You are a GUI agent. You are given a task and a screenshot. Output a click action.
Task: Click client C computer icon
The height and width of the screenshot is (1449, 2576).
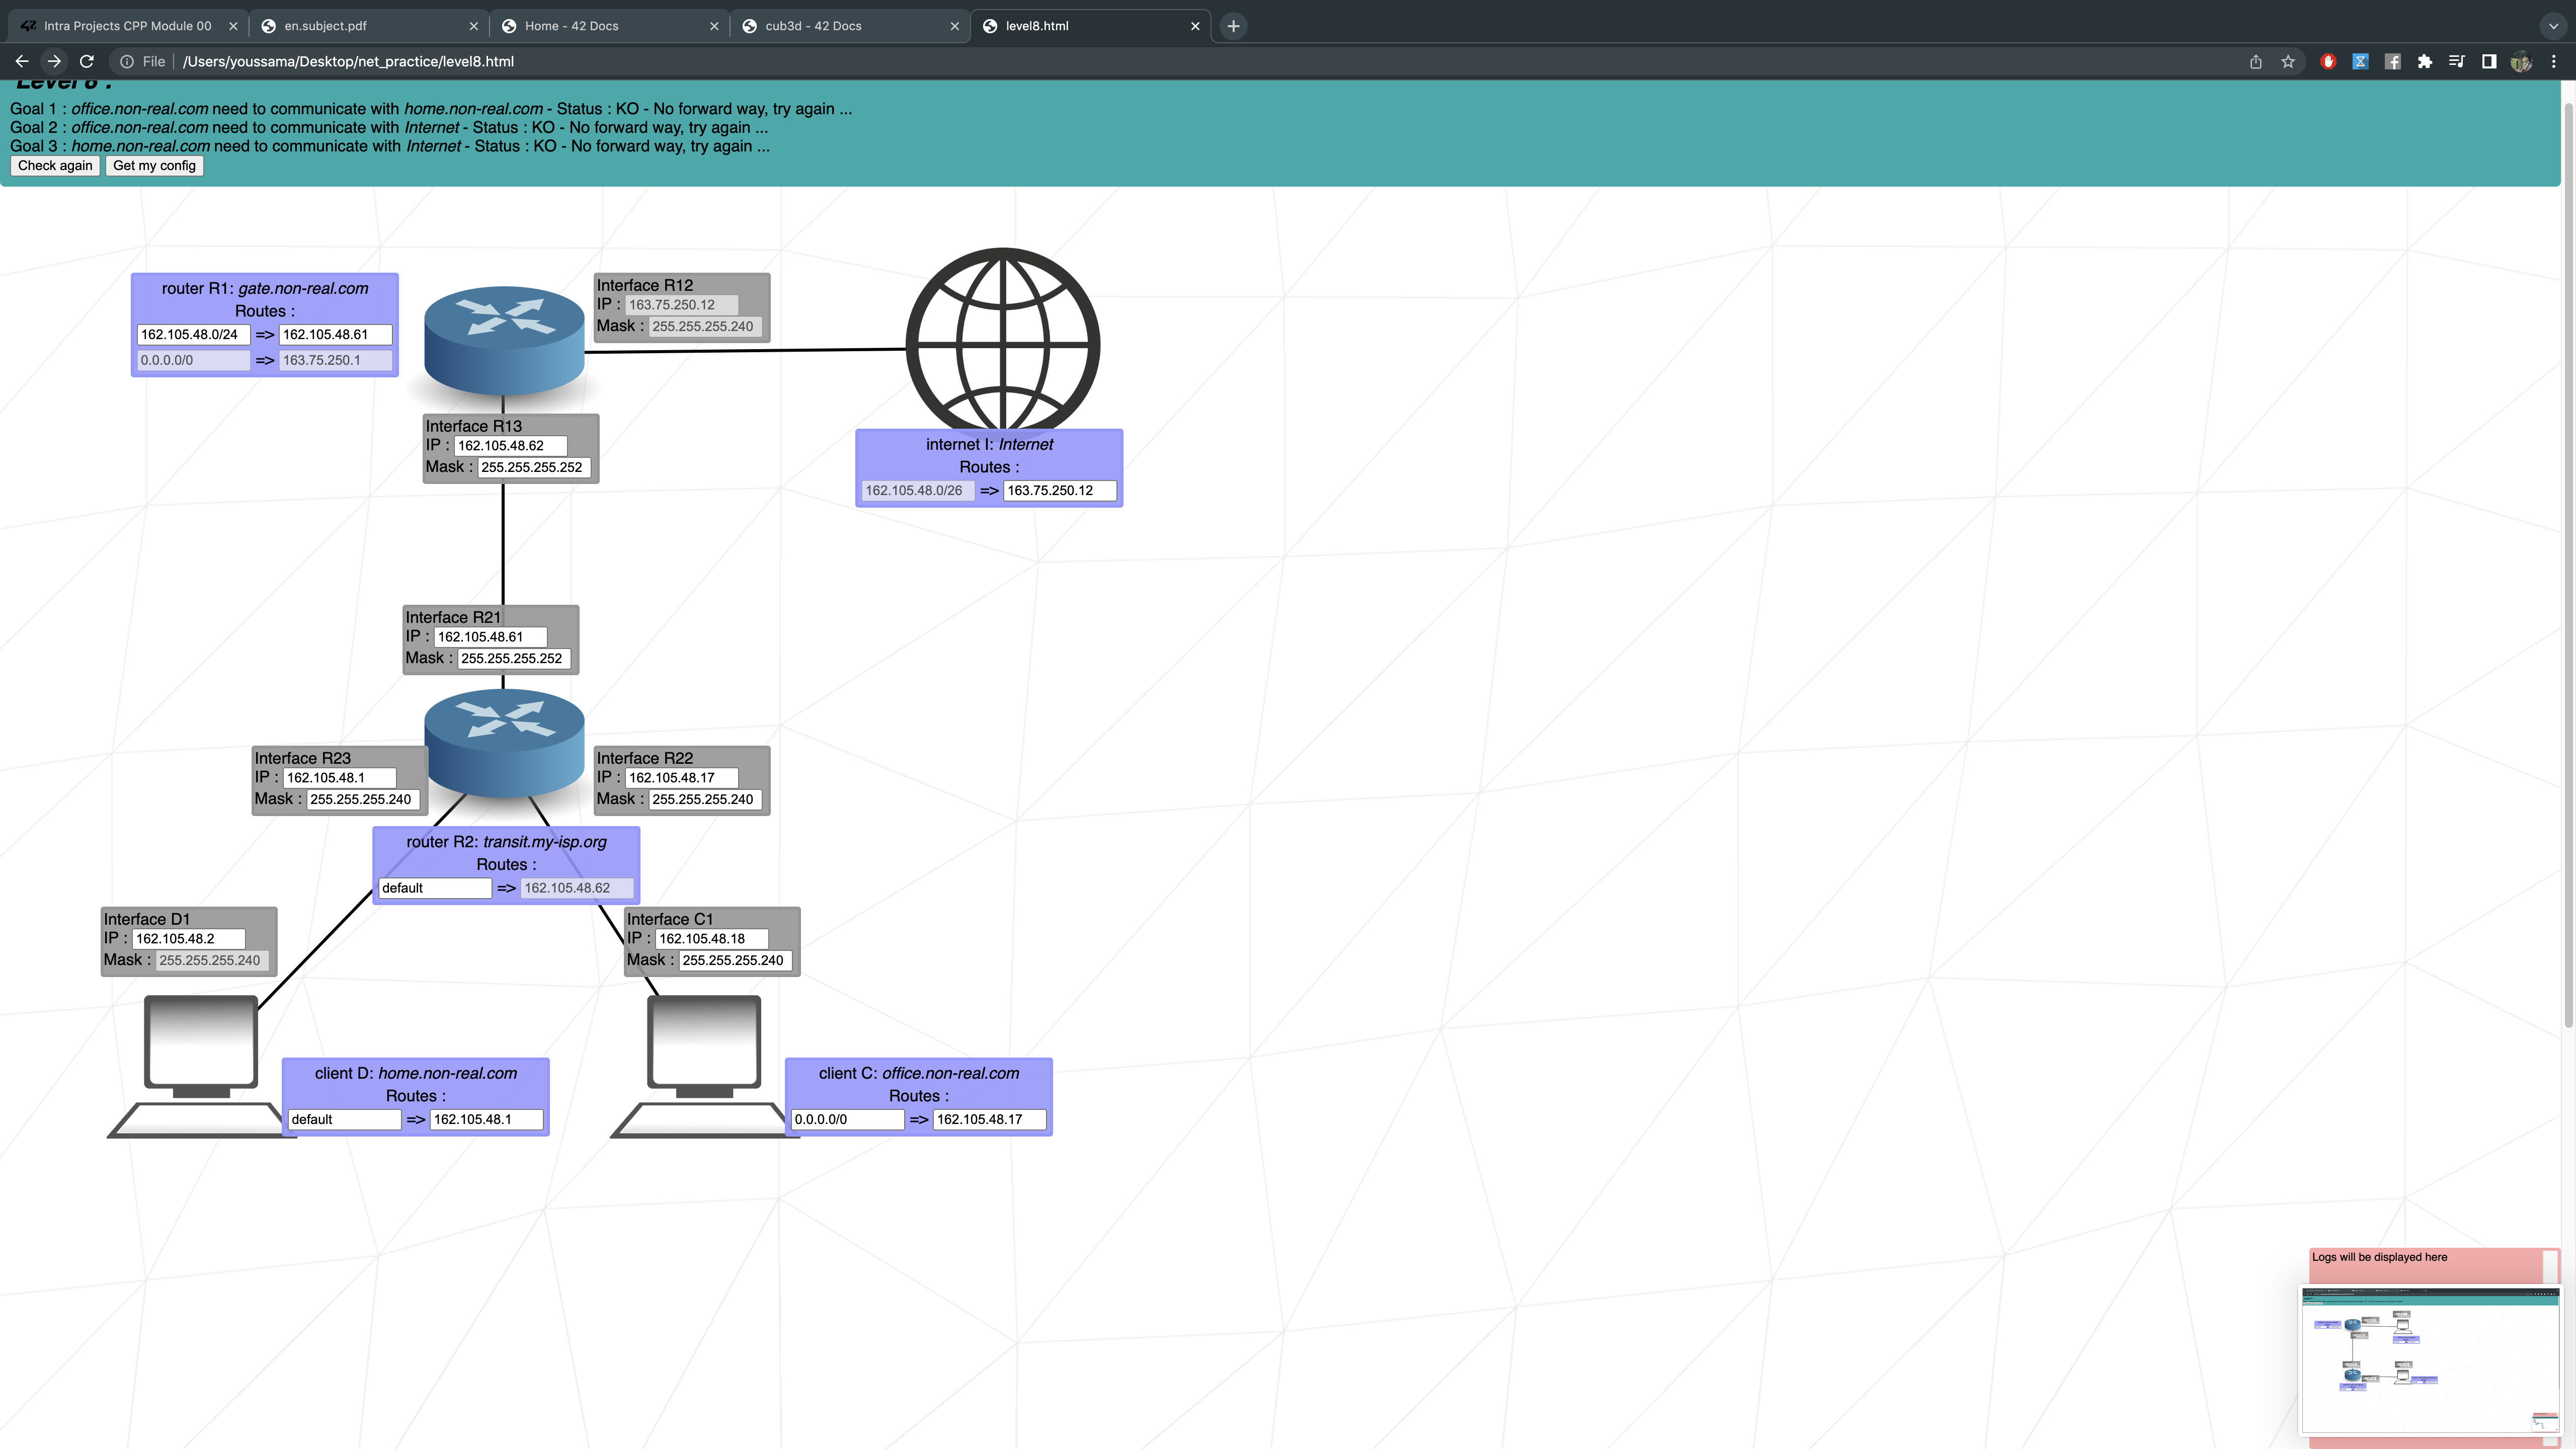click(703, 1066)
